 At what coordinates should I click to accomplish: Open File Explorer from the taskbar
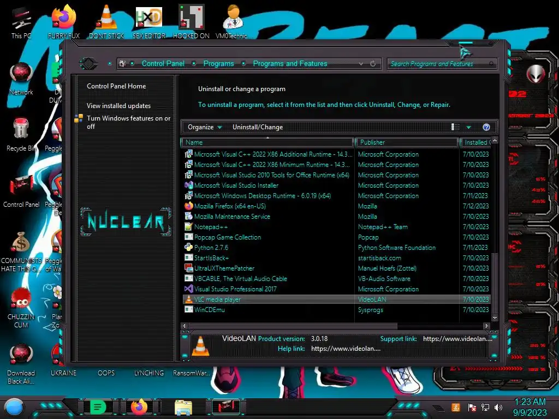tap(183, 408)
